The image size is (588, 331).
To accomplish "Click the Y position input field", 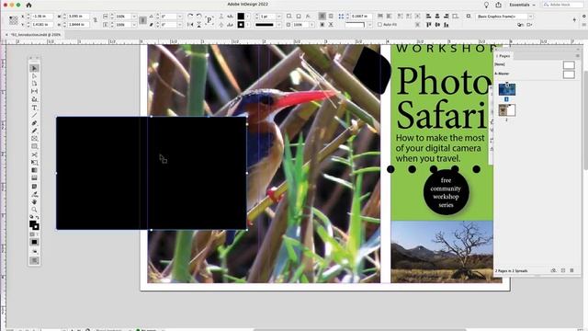I will pyautogui.click(x=41, y=25).
